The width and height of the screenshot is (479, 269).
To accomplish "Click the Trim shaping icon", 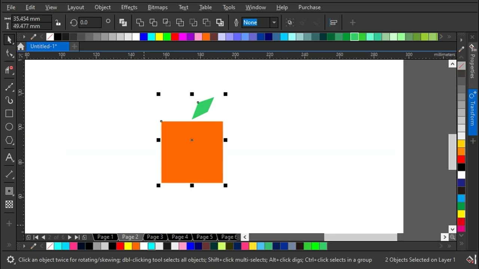I will point(153,22).
